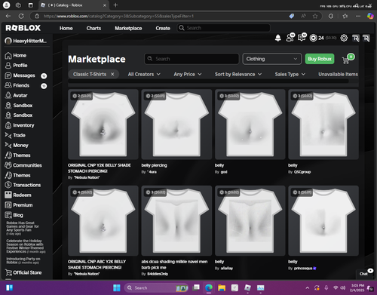
Task: Click the top navigation search box
Action: click(223, 28)
